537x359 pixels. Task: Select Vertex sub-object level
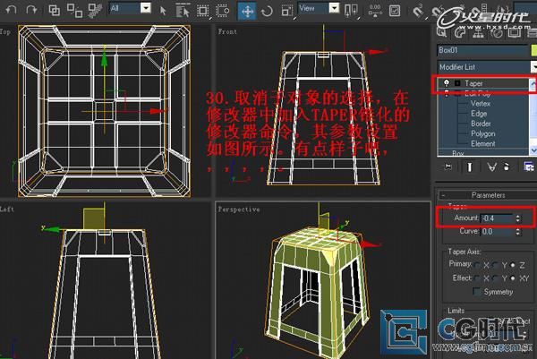pyautogui.click(x=480, y=104)
